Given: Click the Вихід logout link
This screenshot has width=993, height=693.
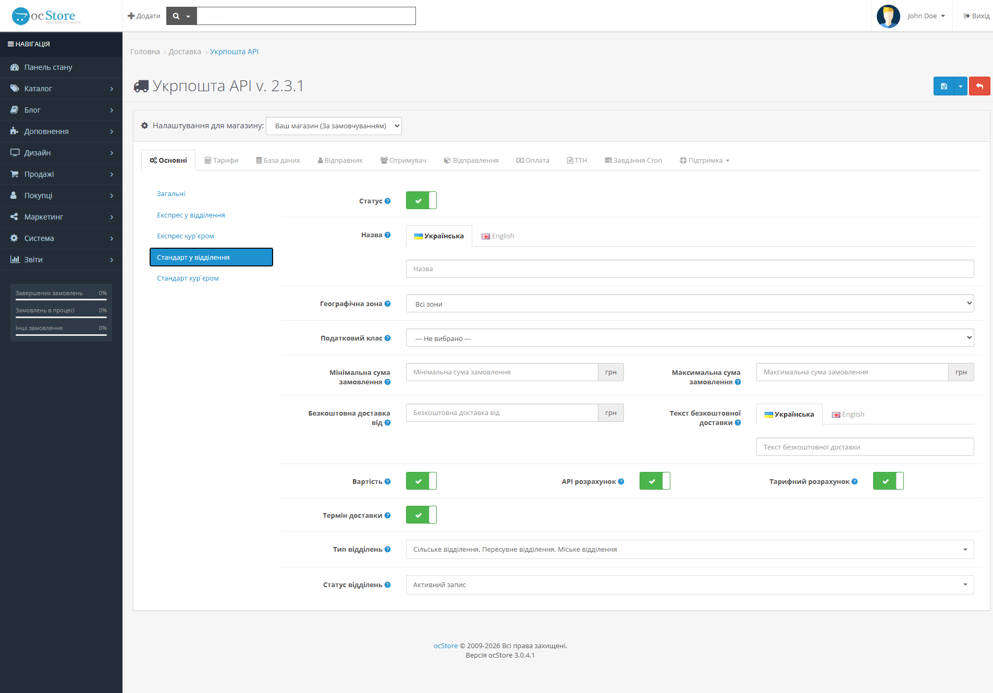Looking at the screenshot, I should 976,16.
